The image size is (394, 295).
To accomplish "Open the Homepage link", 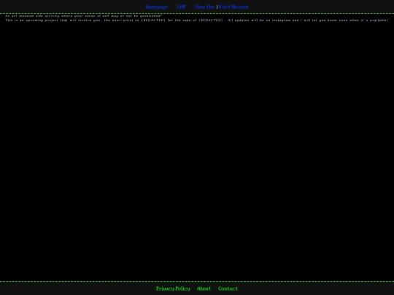I will [x=157, y=7].
